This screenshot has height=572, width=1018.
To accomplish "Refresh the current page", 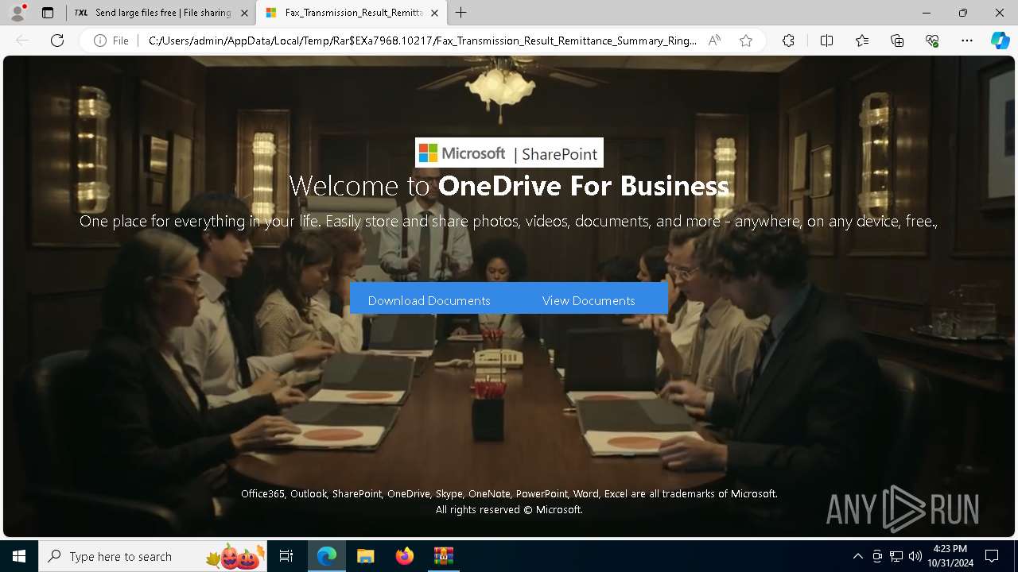I will pos(57,41).
